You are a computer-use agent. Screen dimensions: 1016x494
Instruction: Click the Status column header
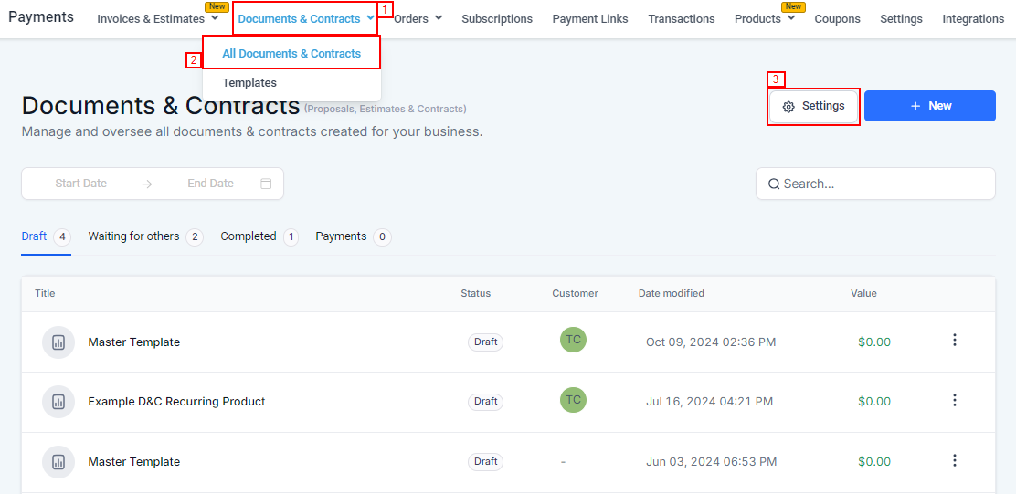(476, 293)
